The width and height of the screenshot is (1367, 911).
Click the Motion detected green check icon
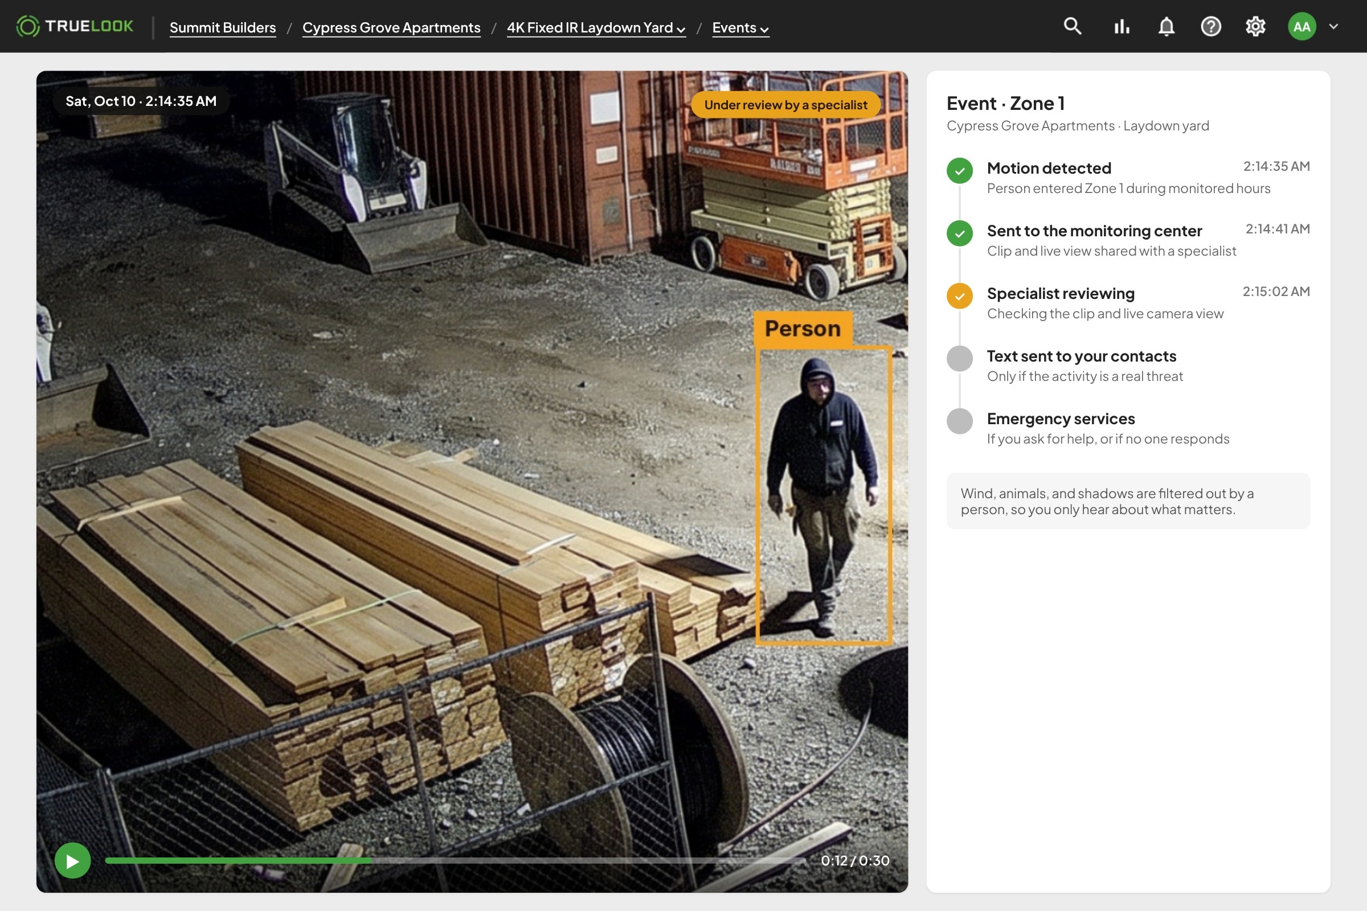(960, 171)
